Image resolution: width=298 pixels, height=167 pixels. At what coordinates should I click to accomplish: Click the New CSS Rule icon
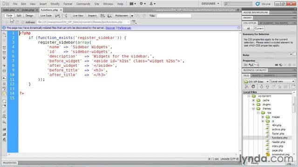click(281, 65)
